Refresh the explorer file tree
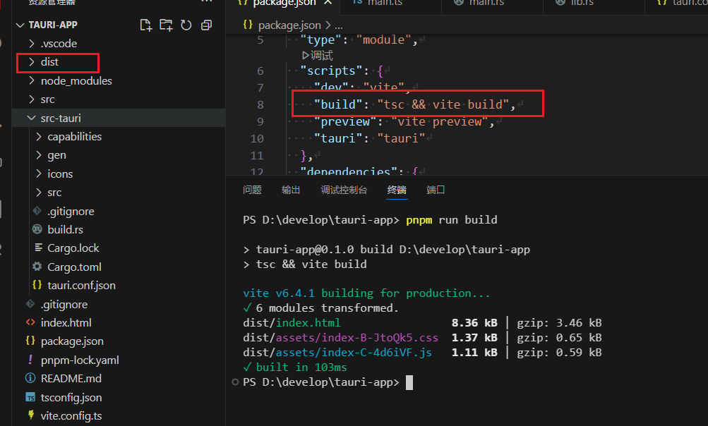The height and width of the screenshot is (426, 708). point(186,25)
